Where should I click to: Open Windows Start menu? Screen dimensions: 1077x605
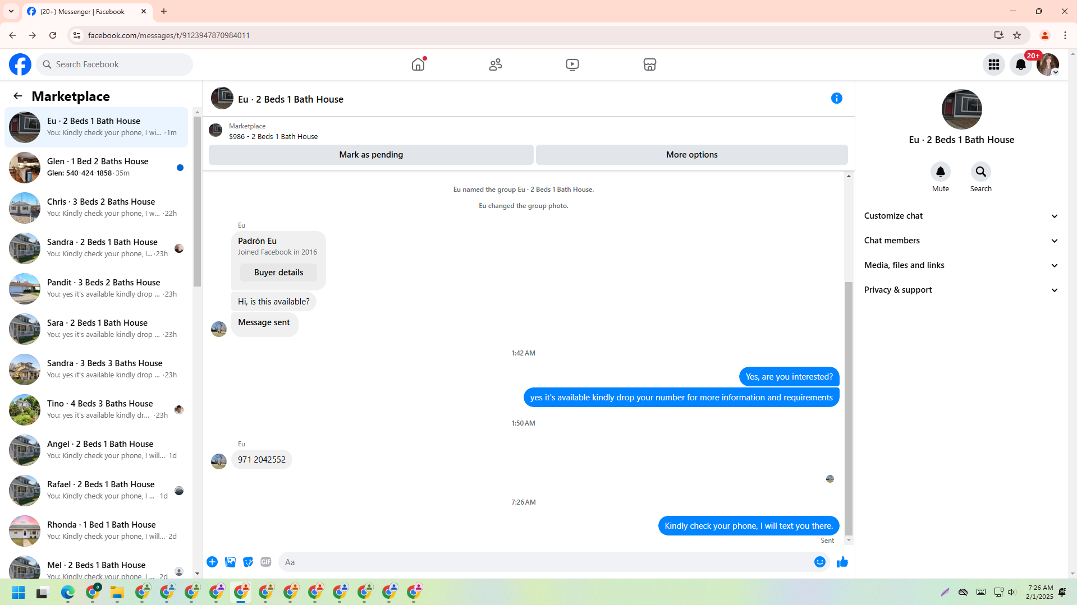18,592
